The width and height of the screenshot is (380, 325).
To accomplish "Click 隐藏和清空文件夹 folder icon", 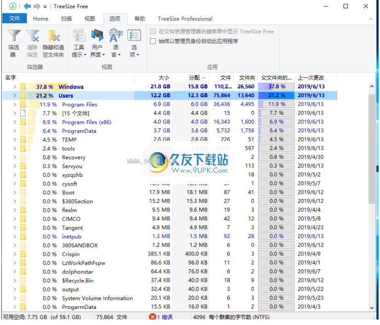I will (53, 43).
